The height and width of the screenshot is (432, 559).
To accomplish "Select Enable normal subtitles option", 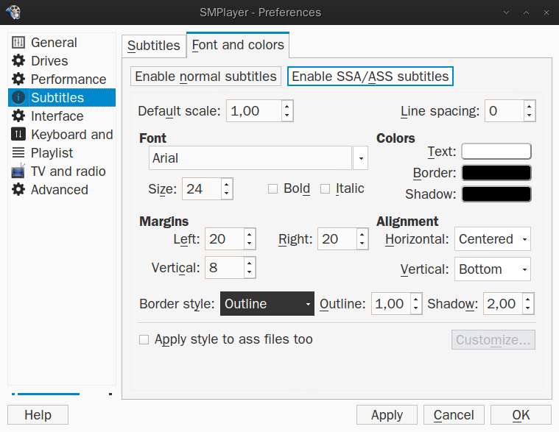I will [x=205, y=77].
